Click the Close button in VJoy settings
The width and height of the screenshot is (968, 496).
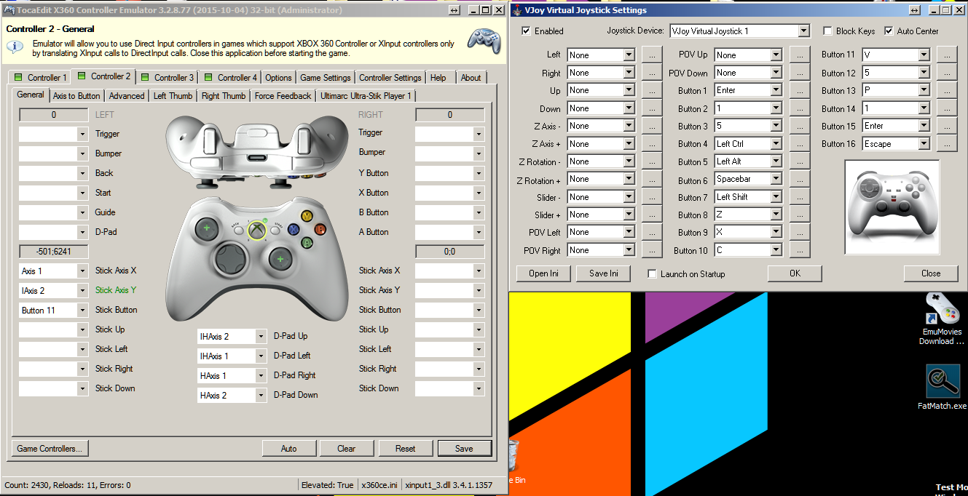[x=931, y=273]
